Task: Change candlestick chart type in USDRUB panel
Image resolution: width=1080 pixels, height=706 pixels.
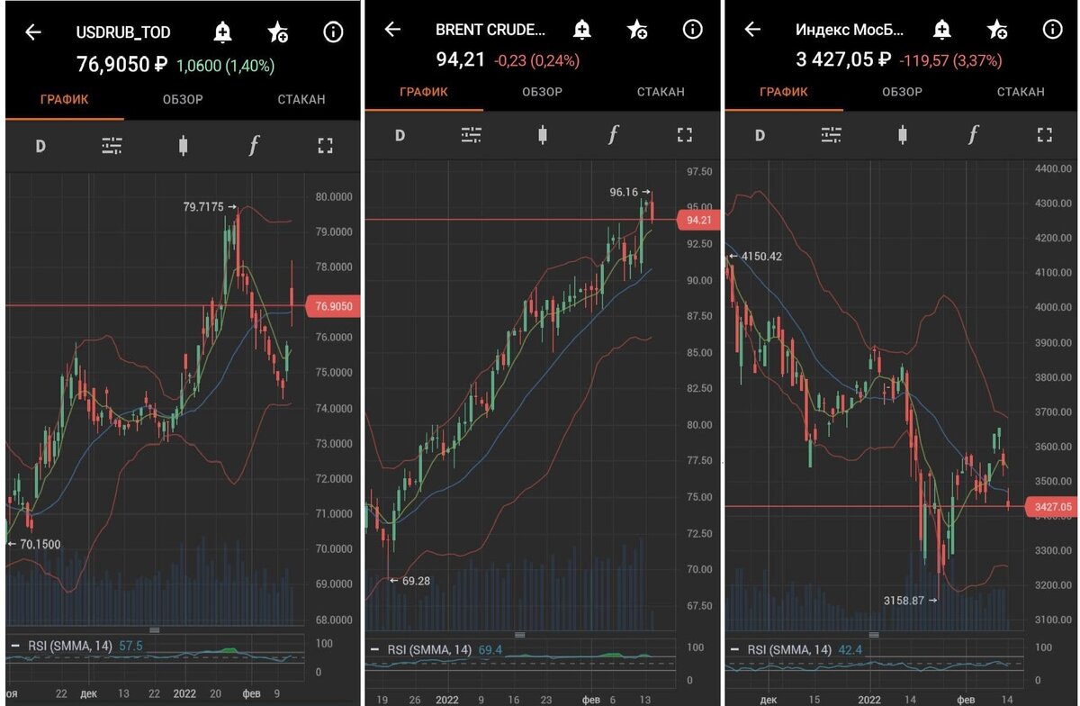Action: coord(183,146)
